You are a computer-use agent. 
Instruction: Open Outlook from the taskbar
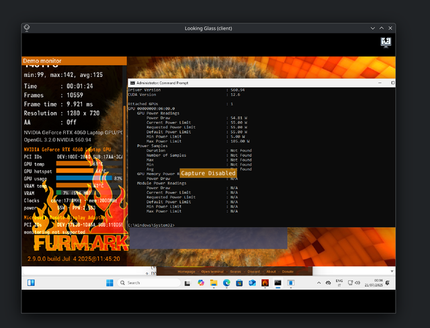[x=252, y=283]
